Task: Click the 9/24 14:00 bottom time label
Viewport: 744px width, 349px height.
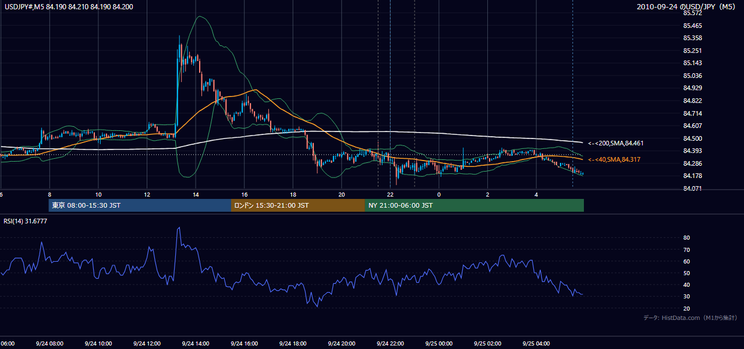Action: click(196, 344)
